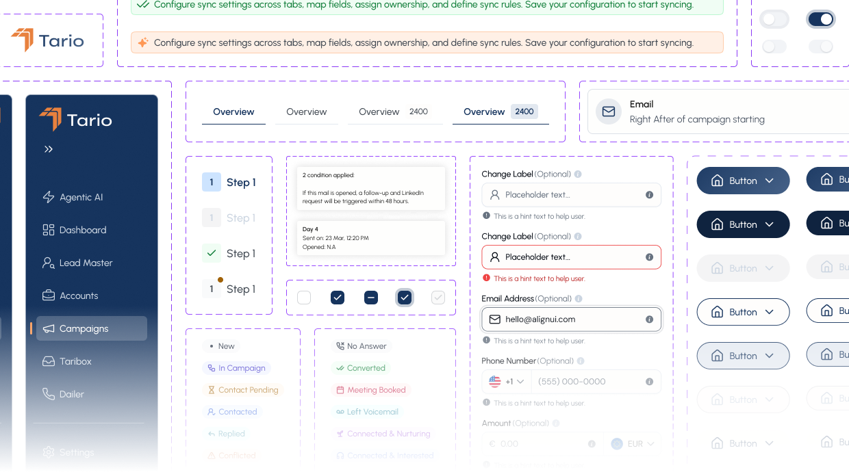
Task: Click the voicemail icon on Left Voicemail chip
Action: tap(340, 412)
